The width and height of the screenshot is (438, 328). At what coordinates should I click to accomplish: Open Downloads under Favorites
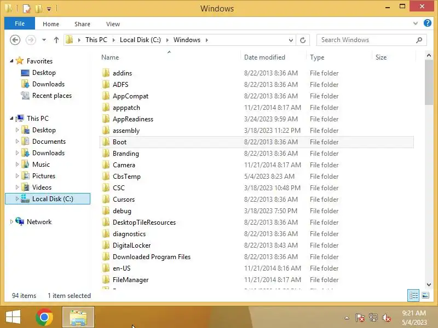point(48,84)
